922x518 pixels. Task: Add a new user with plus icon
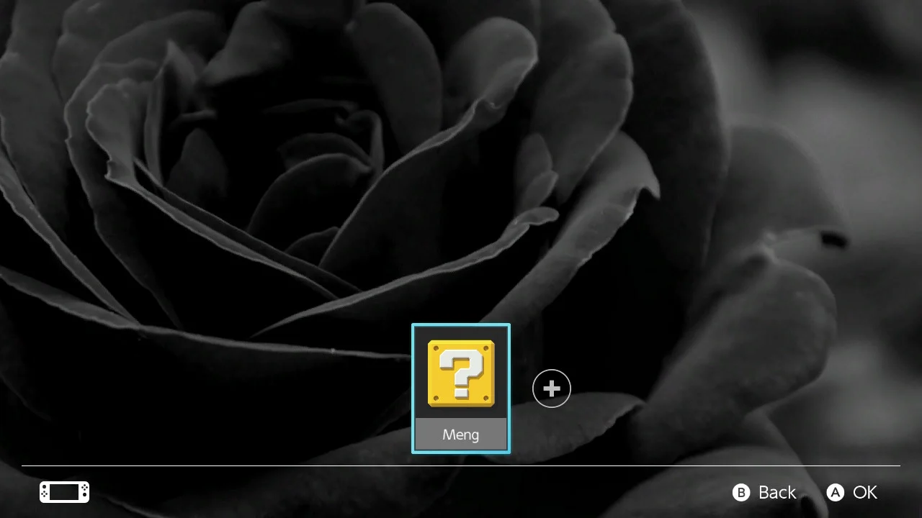click(x=552, y=388)
